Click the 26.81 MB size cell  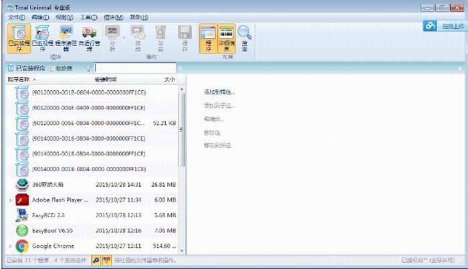[x=163, y=185]
